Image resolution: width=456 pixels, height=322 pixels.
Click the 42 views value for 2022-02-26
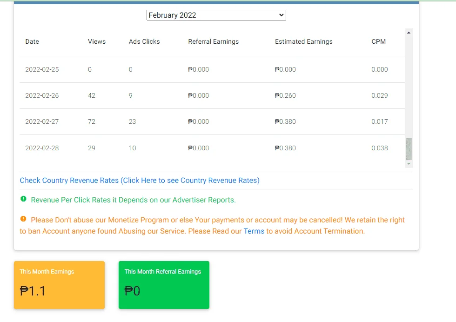click(x=92, y=96)
